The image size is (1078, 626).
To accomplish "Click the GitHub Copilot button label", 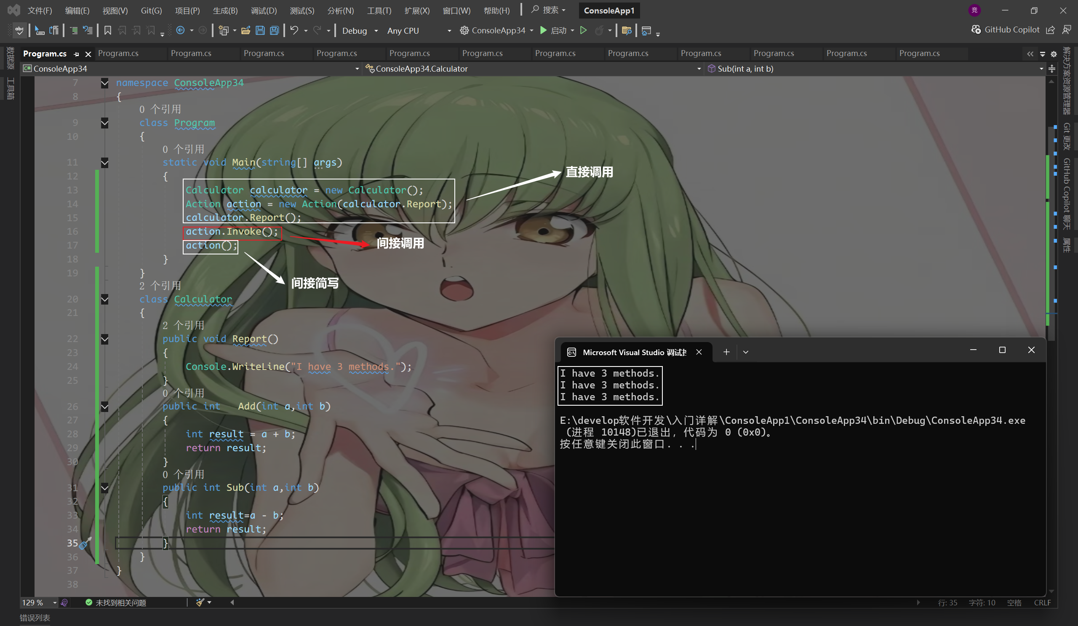I will (1012, 29).
